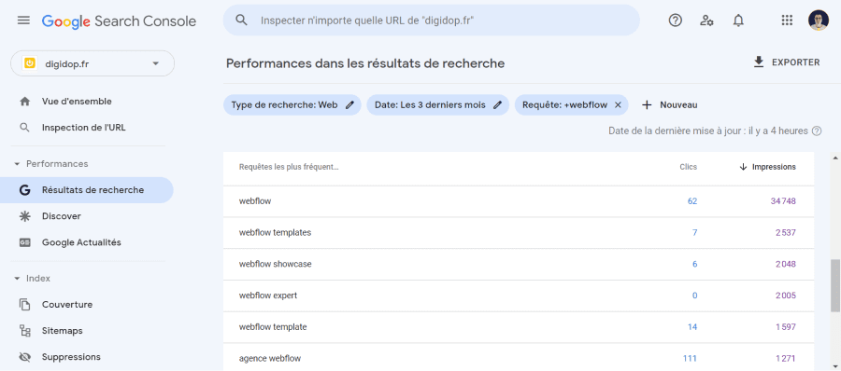This screenshot has height=371, width=841.
Task: Click the digidop.fr property favicon
Action: point(30,63)
